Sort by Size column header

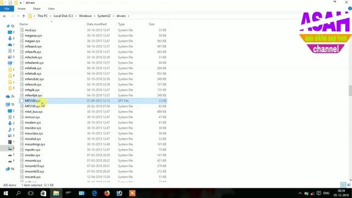pyautogui.click(x=152, y=24)
